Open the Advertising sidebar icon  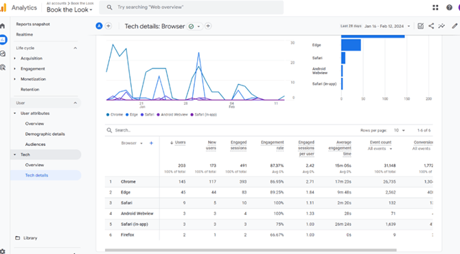[x=3, y=68]
